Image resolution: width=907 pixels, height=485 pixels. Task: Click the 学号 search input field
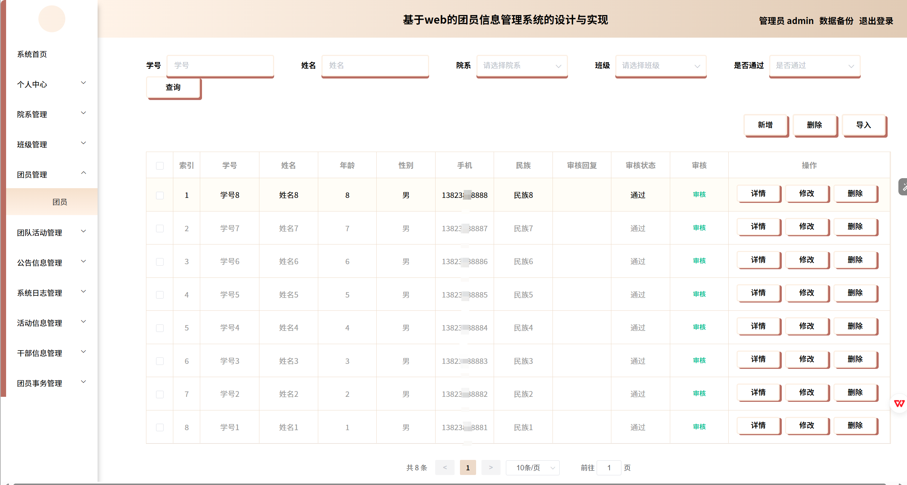click(x=220, y=66)
